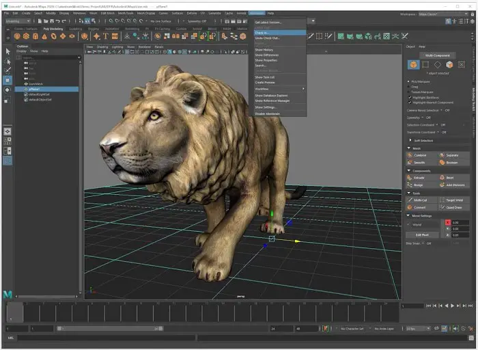Image resolution: width=478 pixels, height=350 pixels.
Task: Expand the Soft Selection section
Action: click(x=410, y=140)
